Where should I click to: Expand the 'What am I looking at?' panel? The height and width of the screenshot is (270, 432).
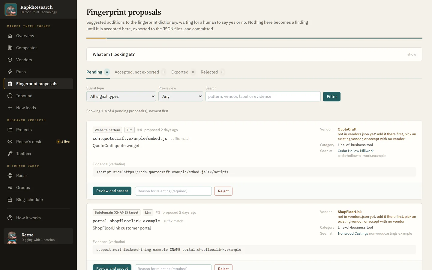(254, 54)
